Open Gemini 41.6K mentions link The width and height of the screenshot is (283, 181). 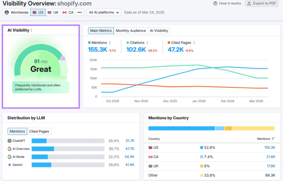[130, 165]
